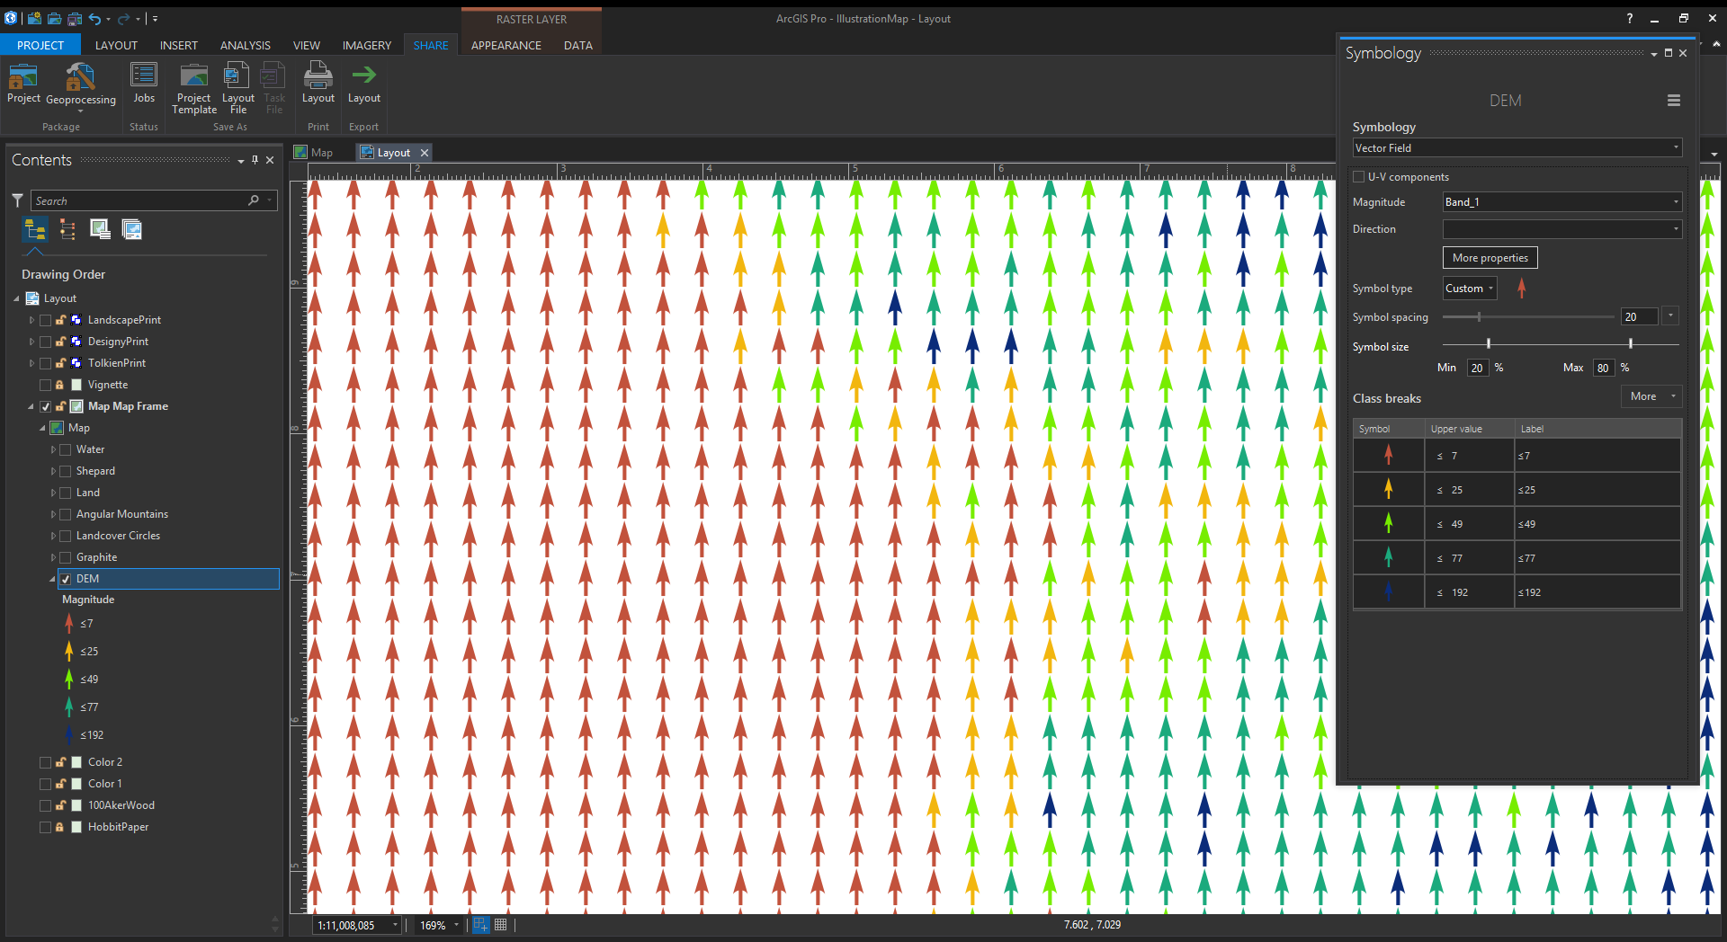
Task: Click the Symbol size minimum slider handle
Action: pyautogui.click(x=1489, y=343)
